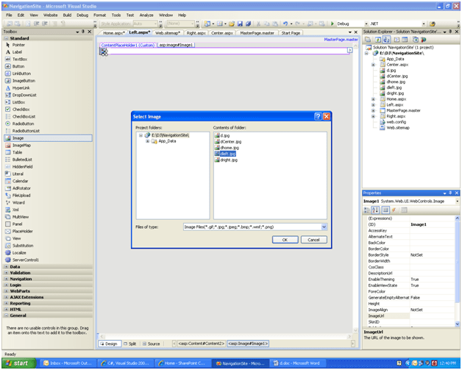Screen dimensions: 462x370
Task: Select the FileUpload toolbox control
Action: point(21,196)
